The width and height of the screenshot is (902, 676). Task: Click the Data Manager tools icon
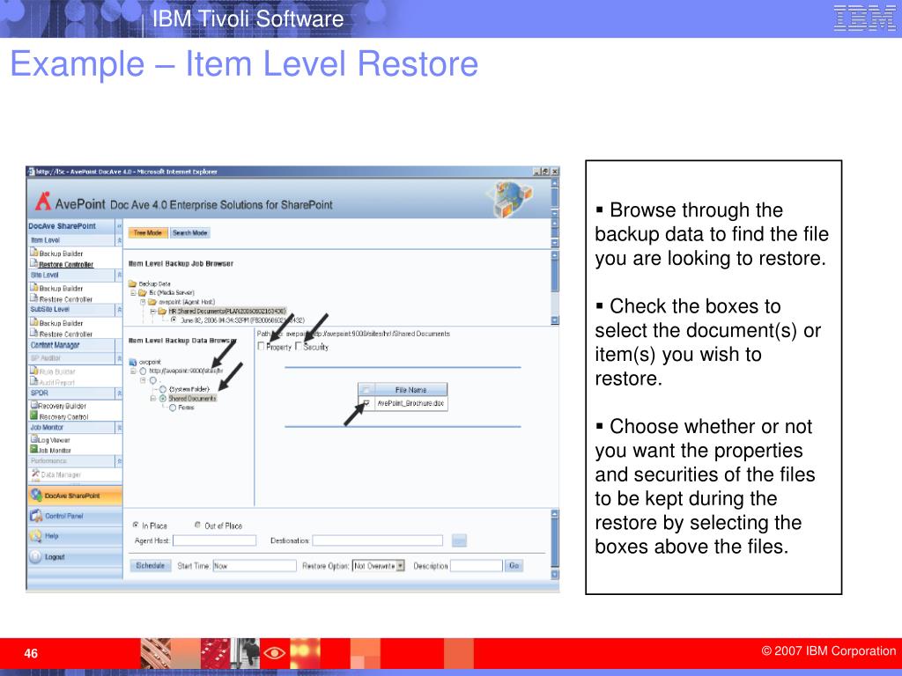click(x=35, y=474)
